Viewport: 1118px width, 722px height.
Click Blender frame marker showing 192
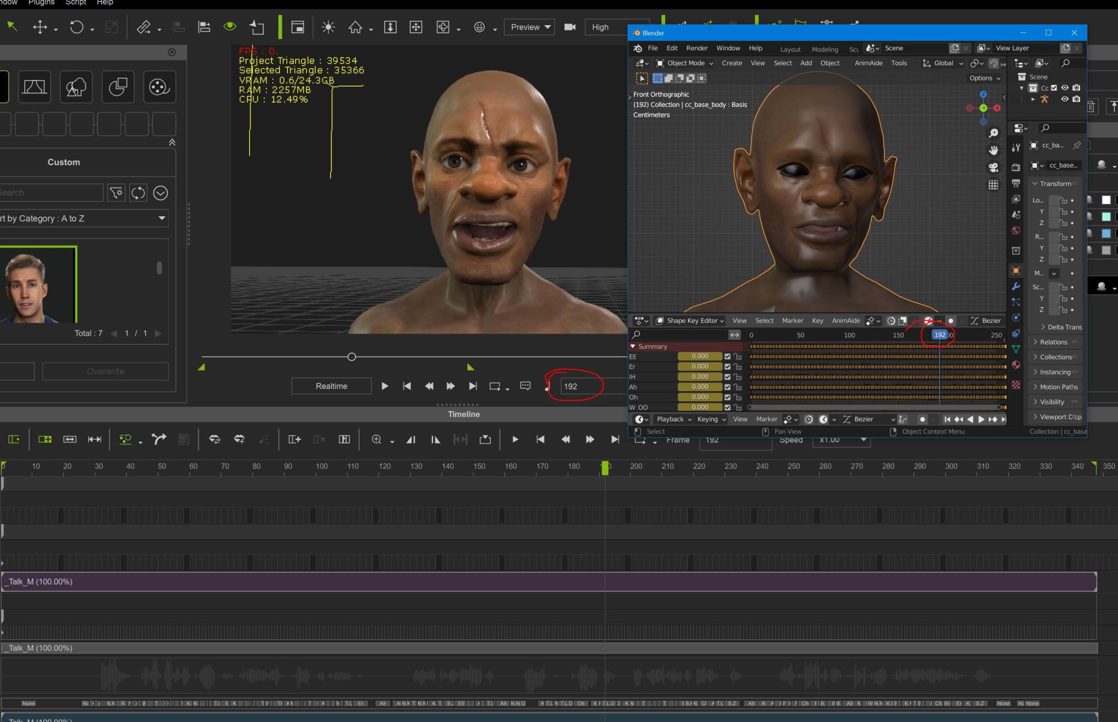coord(940,335)
